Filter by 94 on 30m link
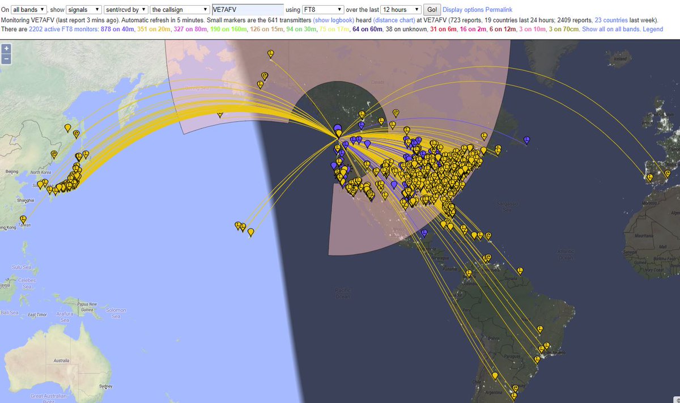 pyautogui.click(x=303, y=28)
